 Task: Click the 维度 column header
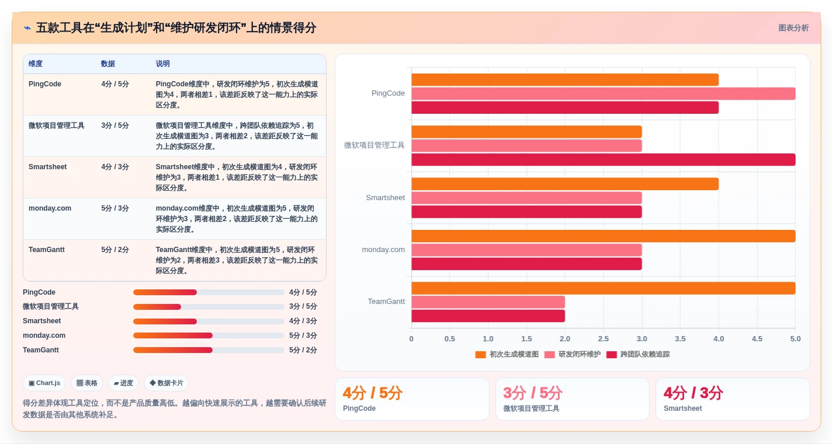pos(36,64)
